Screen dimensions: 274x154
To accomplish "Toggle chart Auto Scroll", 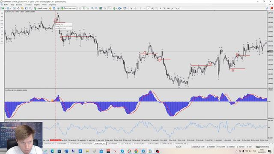I will (105, 8).
